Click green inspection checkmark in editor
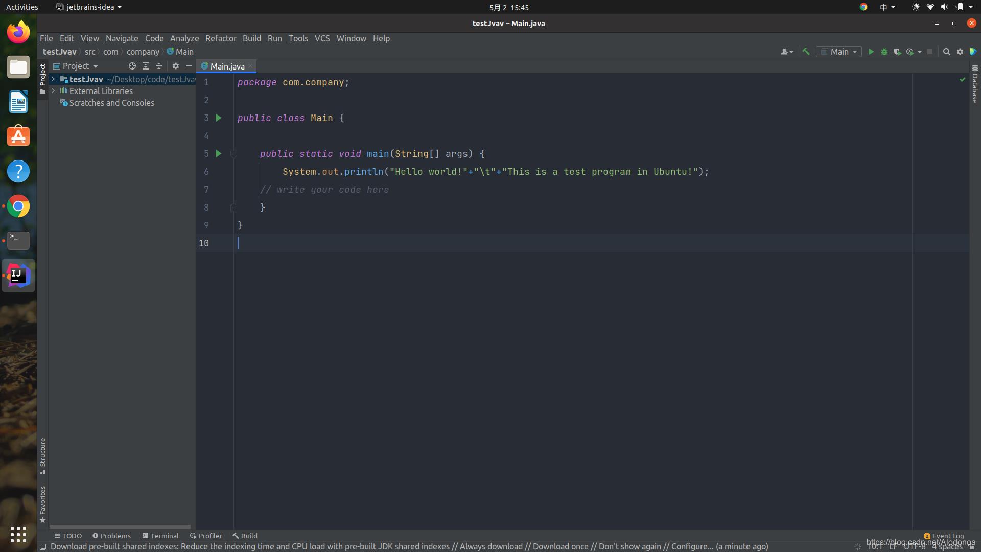This screenshot has width=981, height=552. (963, 80)
